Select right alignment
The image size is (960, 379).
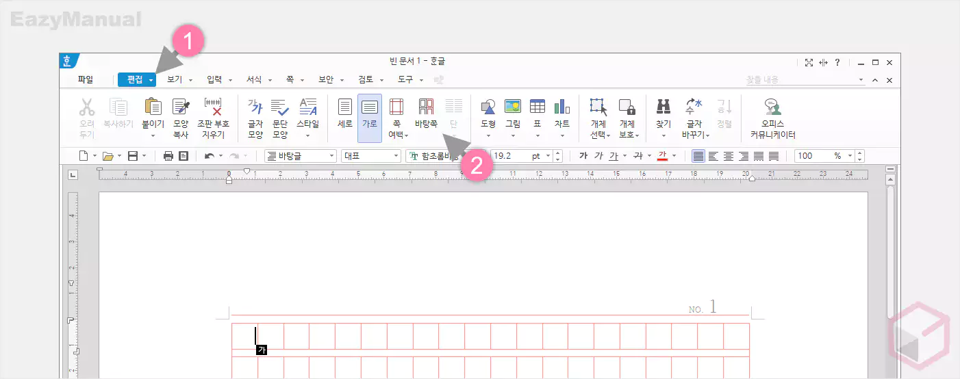click(744, 156)
